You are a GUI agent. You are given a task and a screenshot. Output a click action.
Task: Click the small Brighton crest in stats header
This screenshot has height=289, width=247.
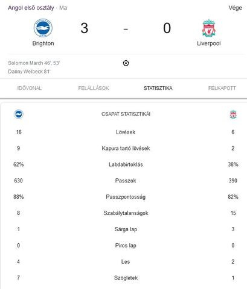click(19, 114)
